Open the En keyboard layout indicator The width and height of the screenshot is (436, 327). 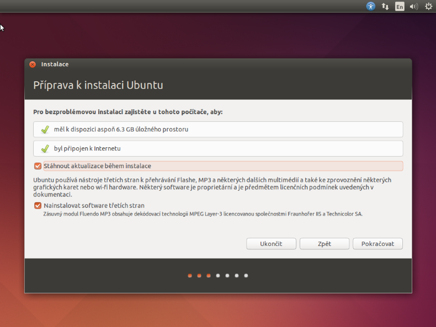pos(400,7)
